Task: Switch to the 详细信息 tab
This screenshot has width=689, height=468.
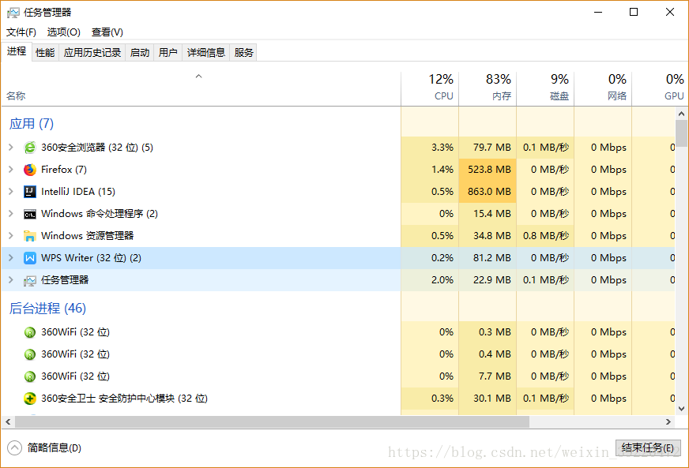Action: tap(206, 53)
